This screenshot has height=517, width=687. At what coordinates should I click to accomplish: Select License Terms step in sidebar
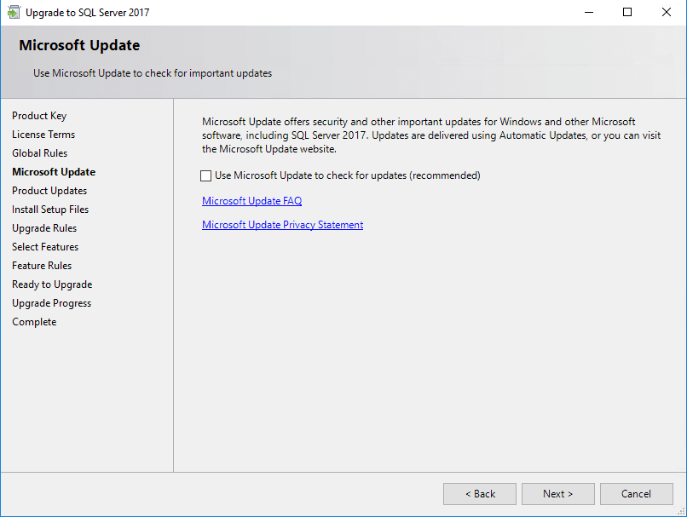coord(43,135)
